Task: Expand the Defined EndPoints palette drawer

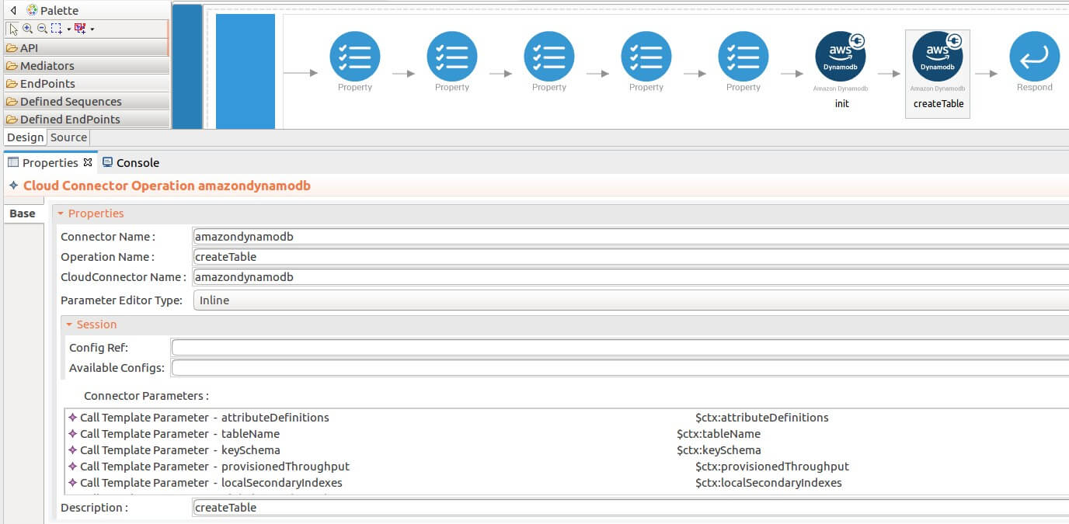Action: pos(85,120)
